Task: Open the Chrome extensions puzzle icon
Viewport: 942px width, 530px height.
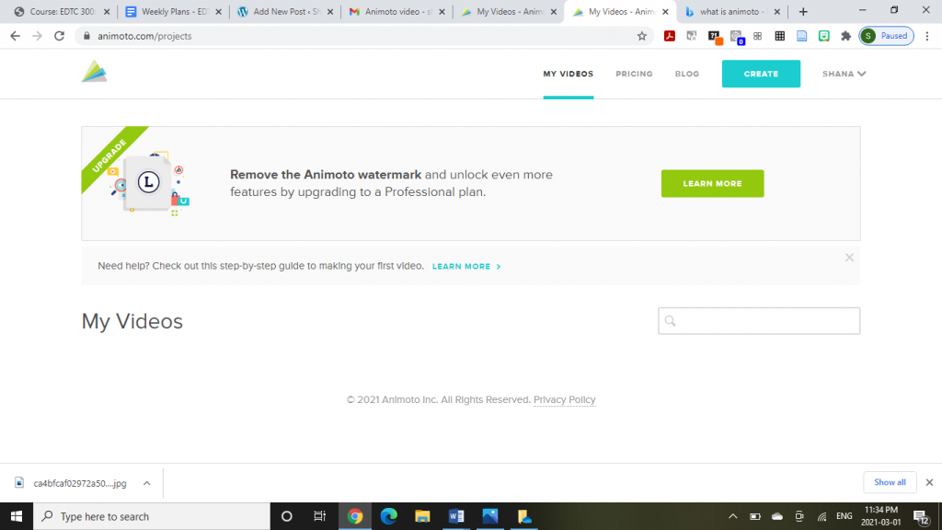Action: click(846, 36)
